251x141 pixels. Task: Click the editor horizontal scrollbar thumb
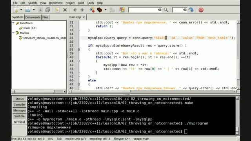[101, 92]
